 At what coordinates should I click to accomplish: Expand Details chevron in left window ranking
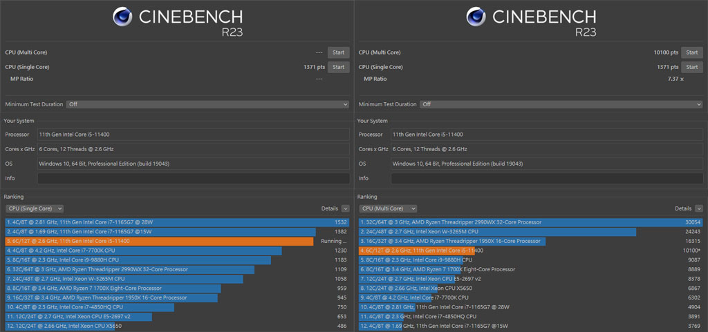coord(346,208)
